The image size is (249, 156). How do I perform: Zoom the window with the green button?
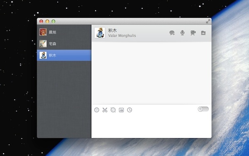tap(54, 21)
